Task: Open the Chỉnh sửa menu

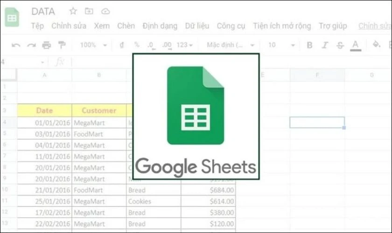Action: pyautogui.click(x=69, y=26)
